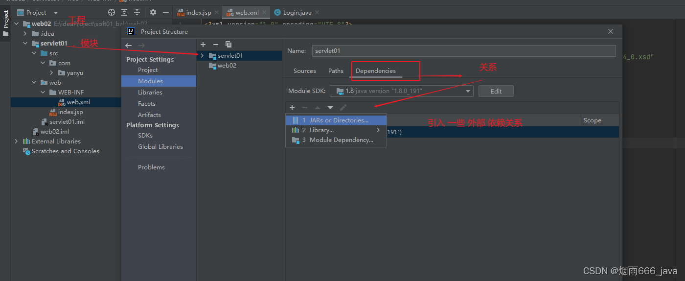This screenshot has width=685, height=281.
Task: Click the back arrow in Project Structure
Action: [x=129, y=46]
